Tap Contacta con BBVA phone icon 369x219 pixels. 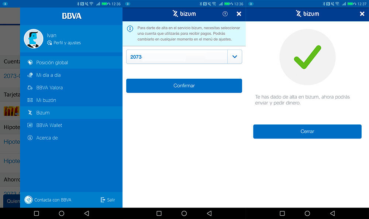[28, 200]
